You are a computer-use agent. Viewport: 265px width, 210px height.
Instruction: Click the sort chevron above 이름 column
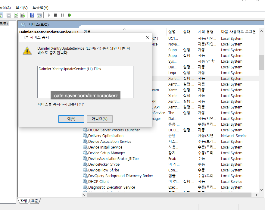[124, 29]
